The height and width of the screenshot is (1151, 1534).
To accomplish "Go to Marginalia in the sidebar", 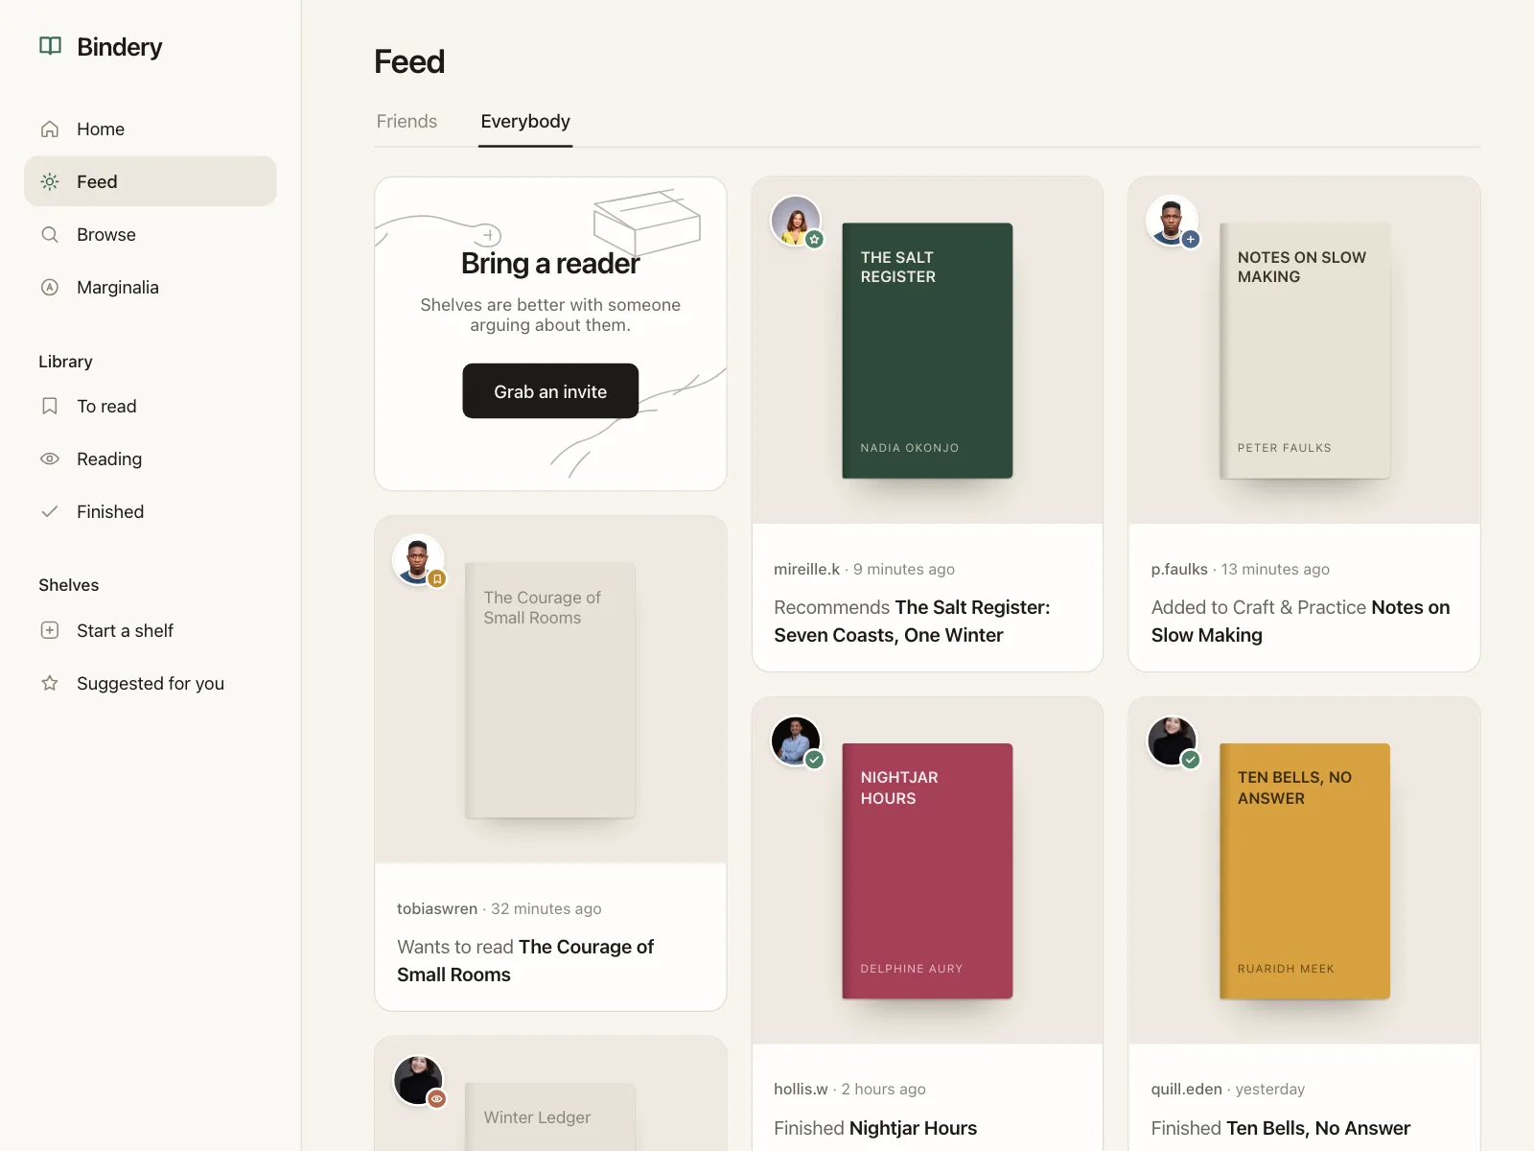I will coord(151,287).
